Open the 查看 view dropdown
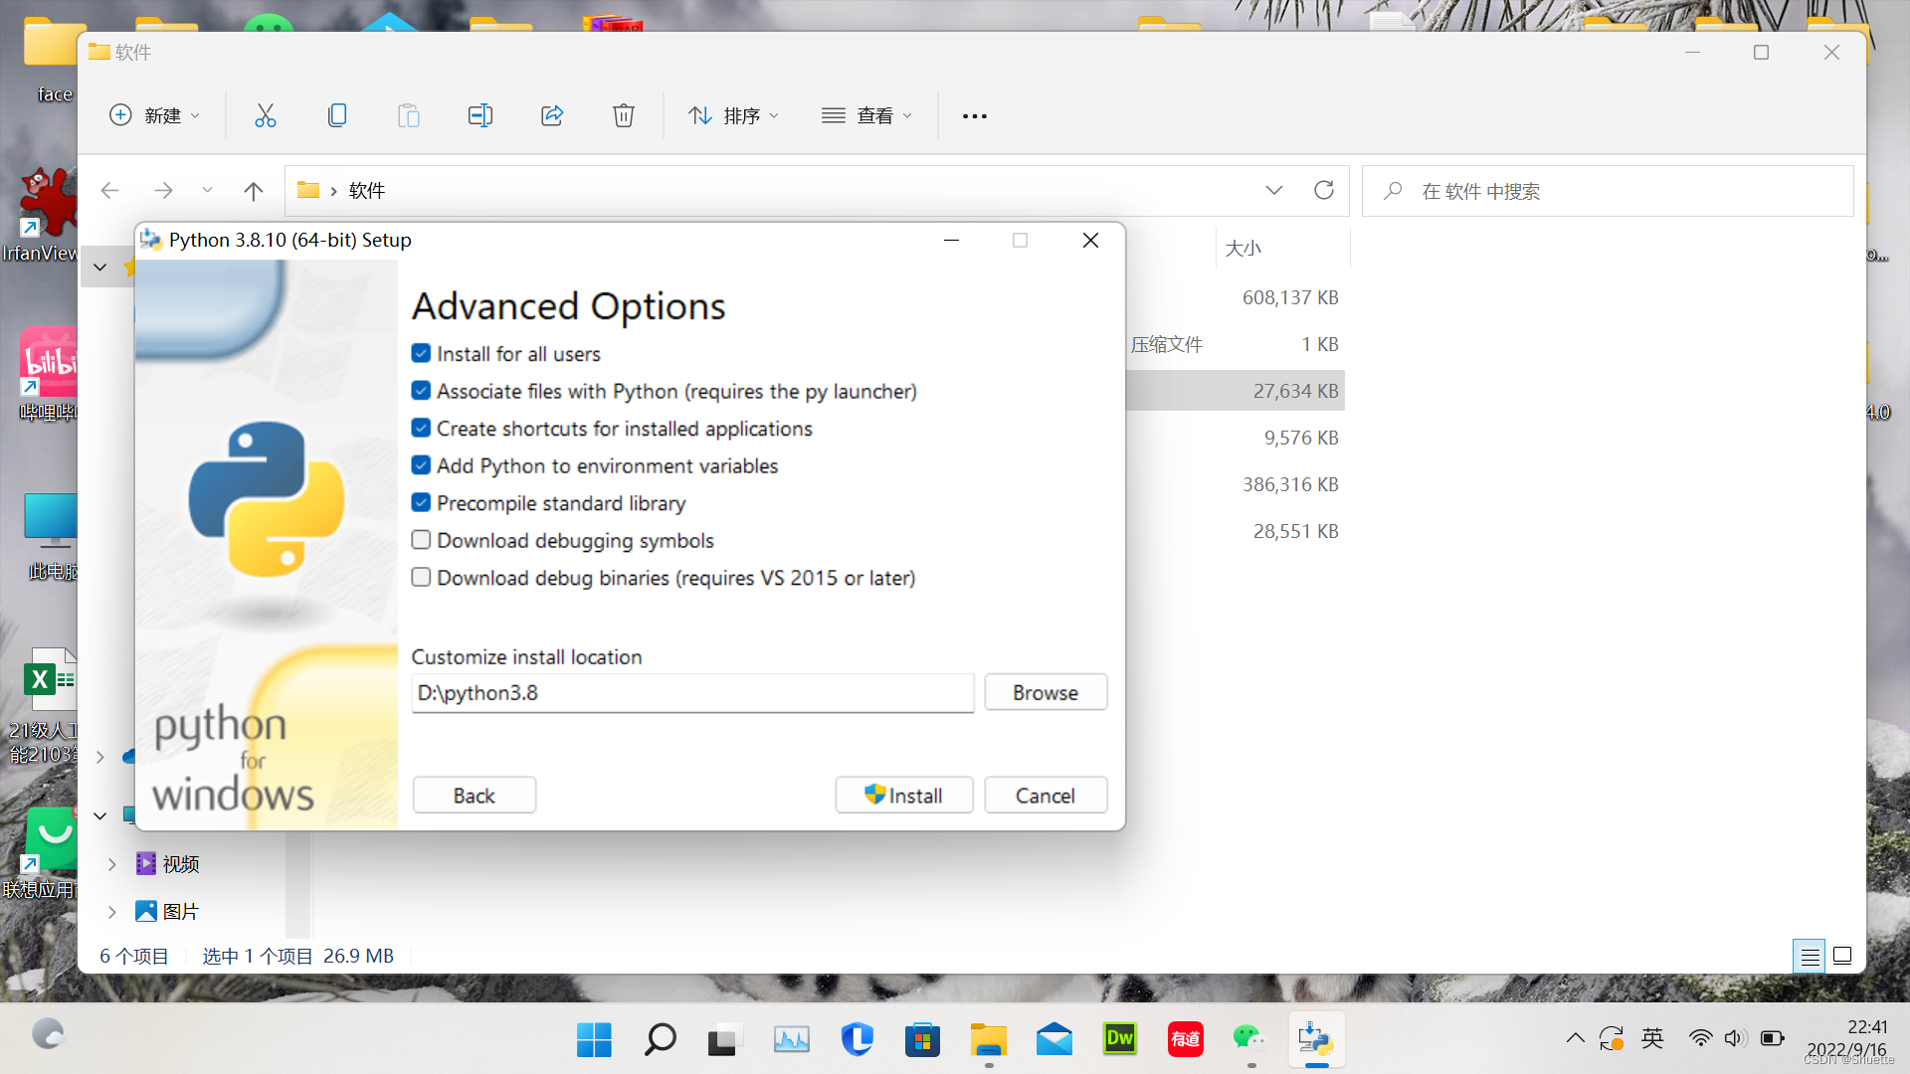Image resolution: width=1910 pixels, height=1074 pixels. tap(866, 115)
